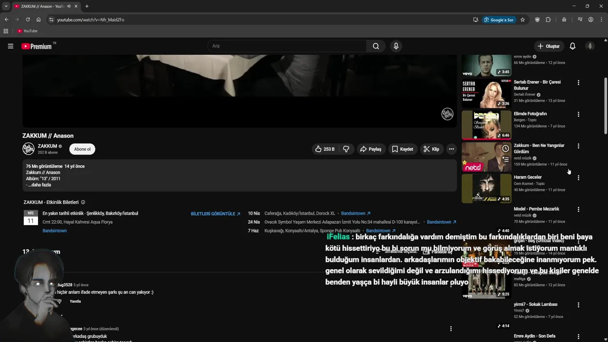608x342 pixels.
Task: Go back with the browser back arrow
Action: coord(6,19)
